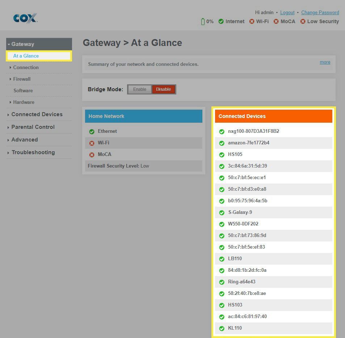The image size is (345, 338).
Task: Expand the Parental Control section
Action: pyautogui.click(x=33, y=127)
